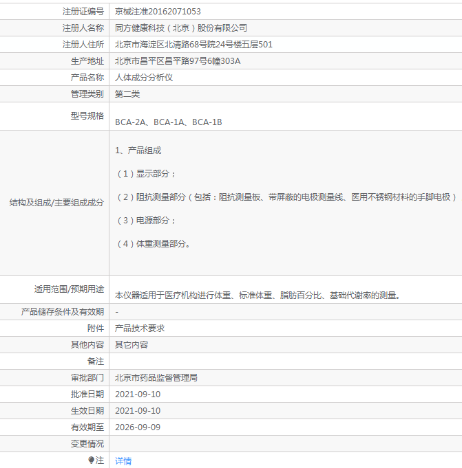Click the 生效日期 value 2021-09-10
The image size is (462, 468).
[x=138, y=411]
